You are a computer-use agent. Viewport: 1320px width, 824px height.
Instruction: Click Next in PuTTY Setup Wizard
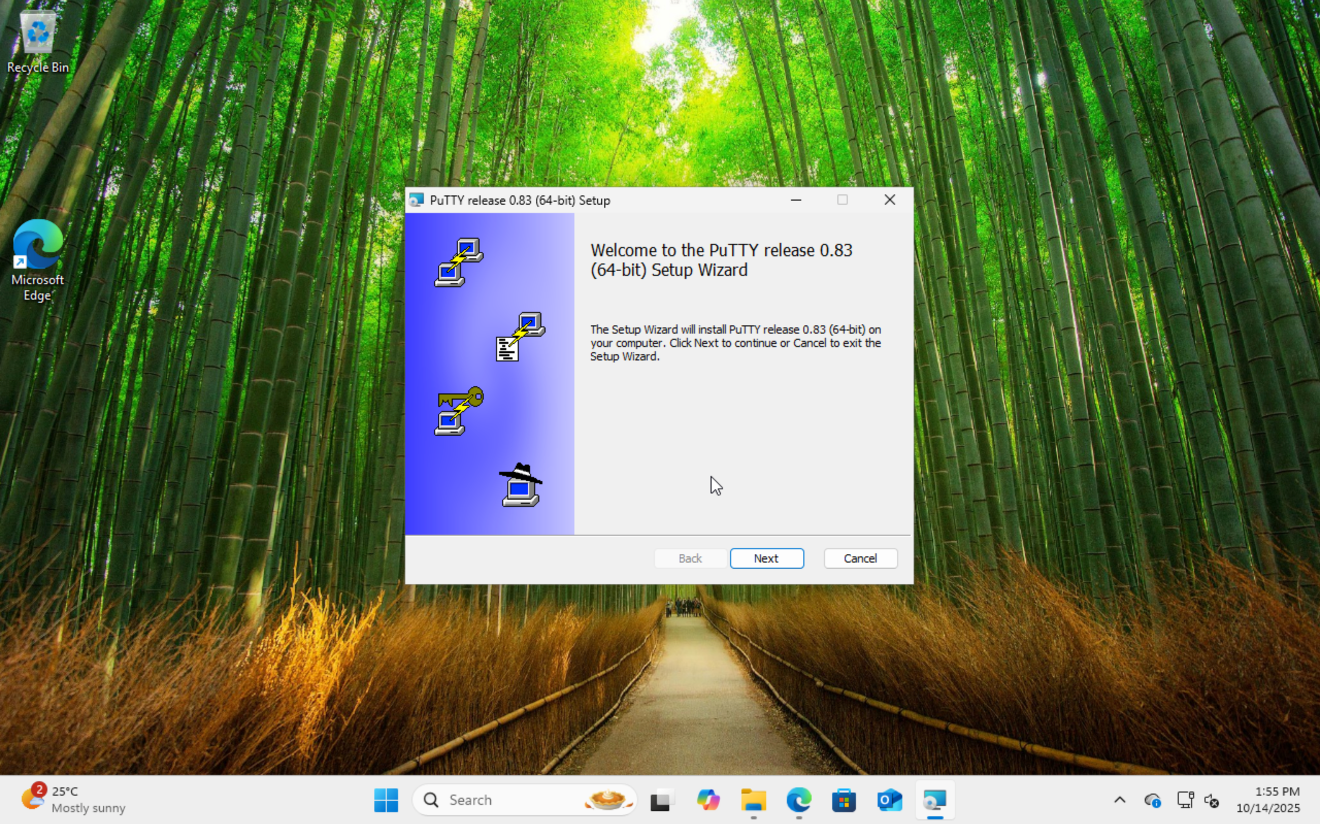tap(767, 558)
